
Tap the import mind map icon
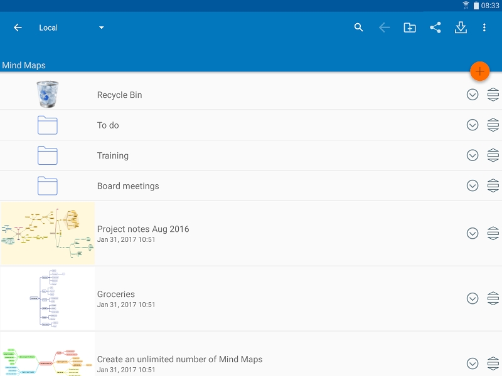[x=461, y=28]
